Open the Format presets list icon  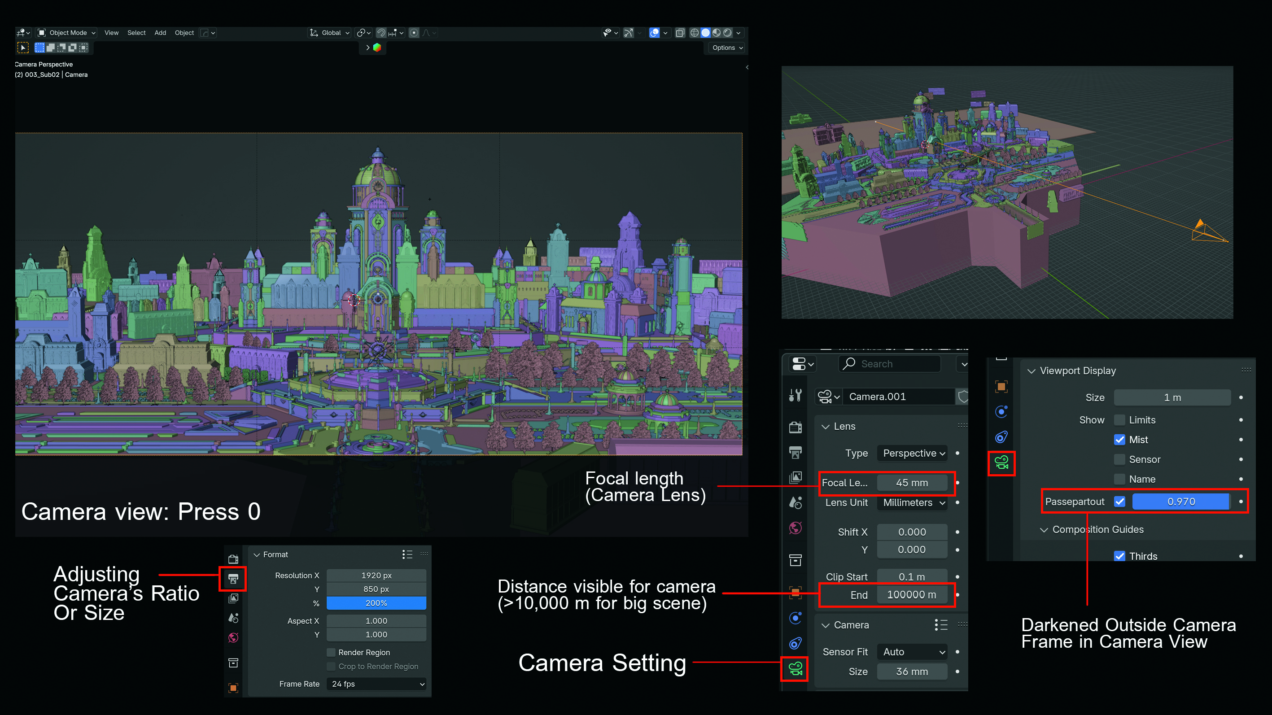(x=407, y=554)
